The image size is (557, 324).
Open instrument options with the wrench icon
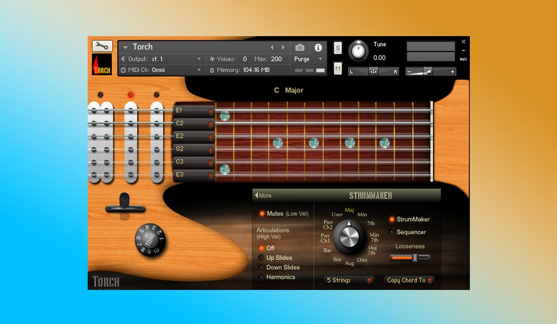[x=102, y=46]
